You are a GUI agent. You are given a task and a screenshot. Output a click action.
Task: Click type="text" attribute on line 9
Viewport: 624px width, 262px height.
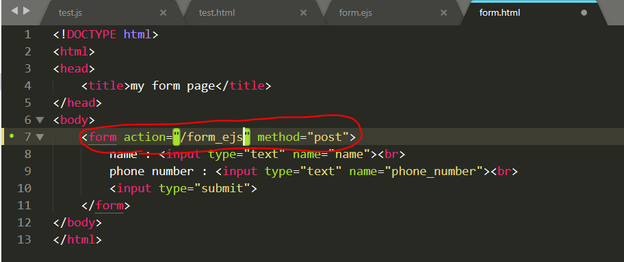click(x=303, y=171)
